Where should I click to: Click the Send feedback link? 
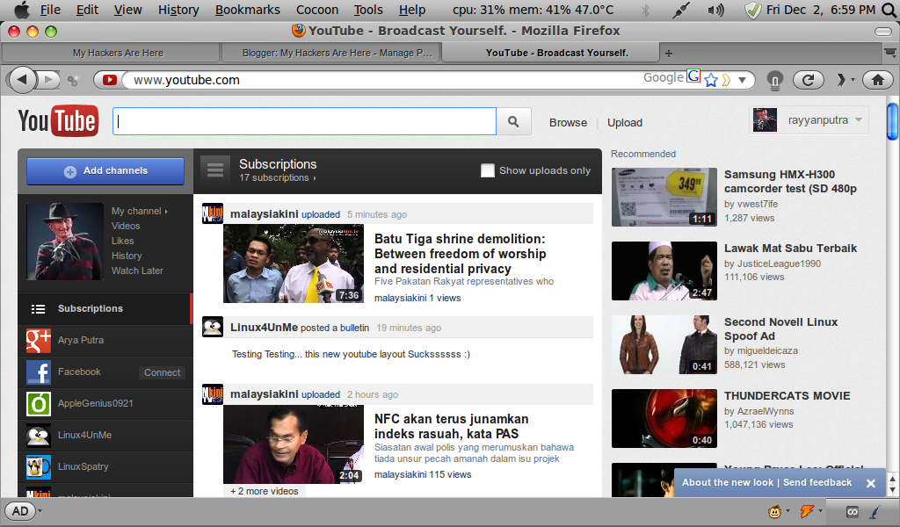click(817, 483)
